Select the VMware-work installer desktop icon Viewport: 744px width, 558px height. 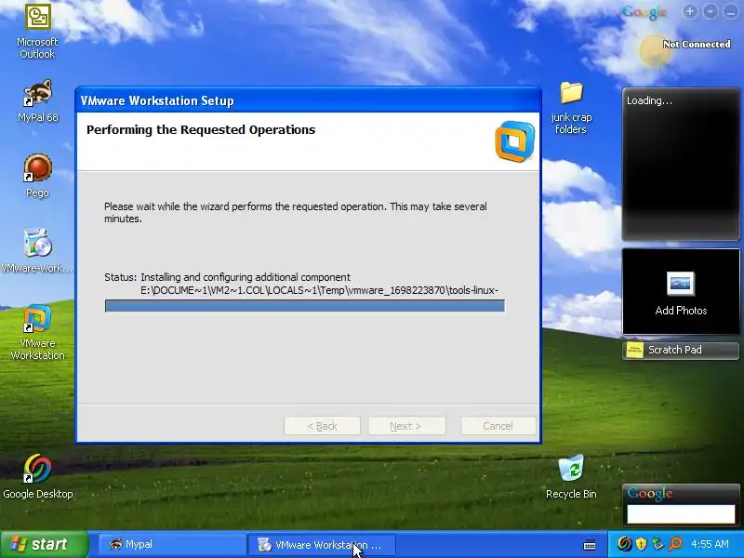[x=37, y=251]
